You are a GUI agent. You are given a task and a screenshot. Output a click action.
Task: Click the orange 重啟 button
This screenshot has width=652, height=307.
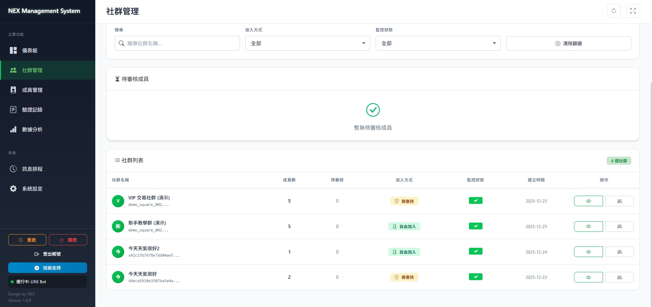coord(27,240)
